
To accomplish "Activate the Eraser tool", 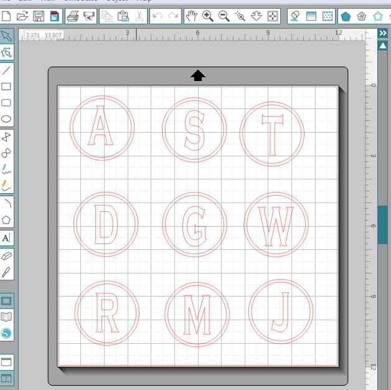I will tap(6, 256).
